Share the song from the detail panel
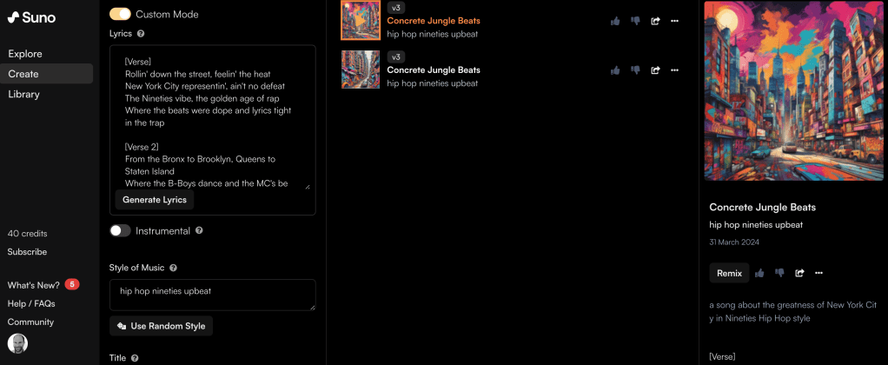The image size is (888, 365). (799, 273)
